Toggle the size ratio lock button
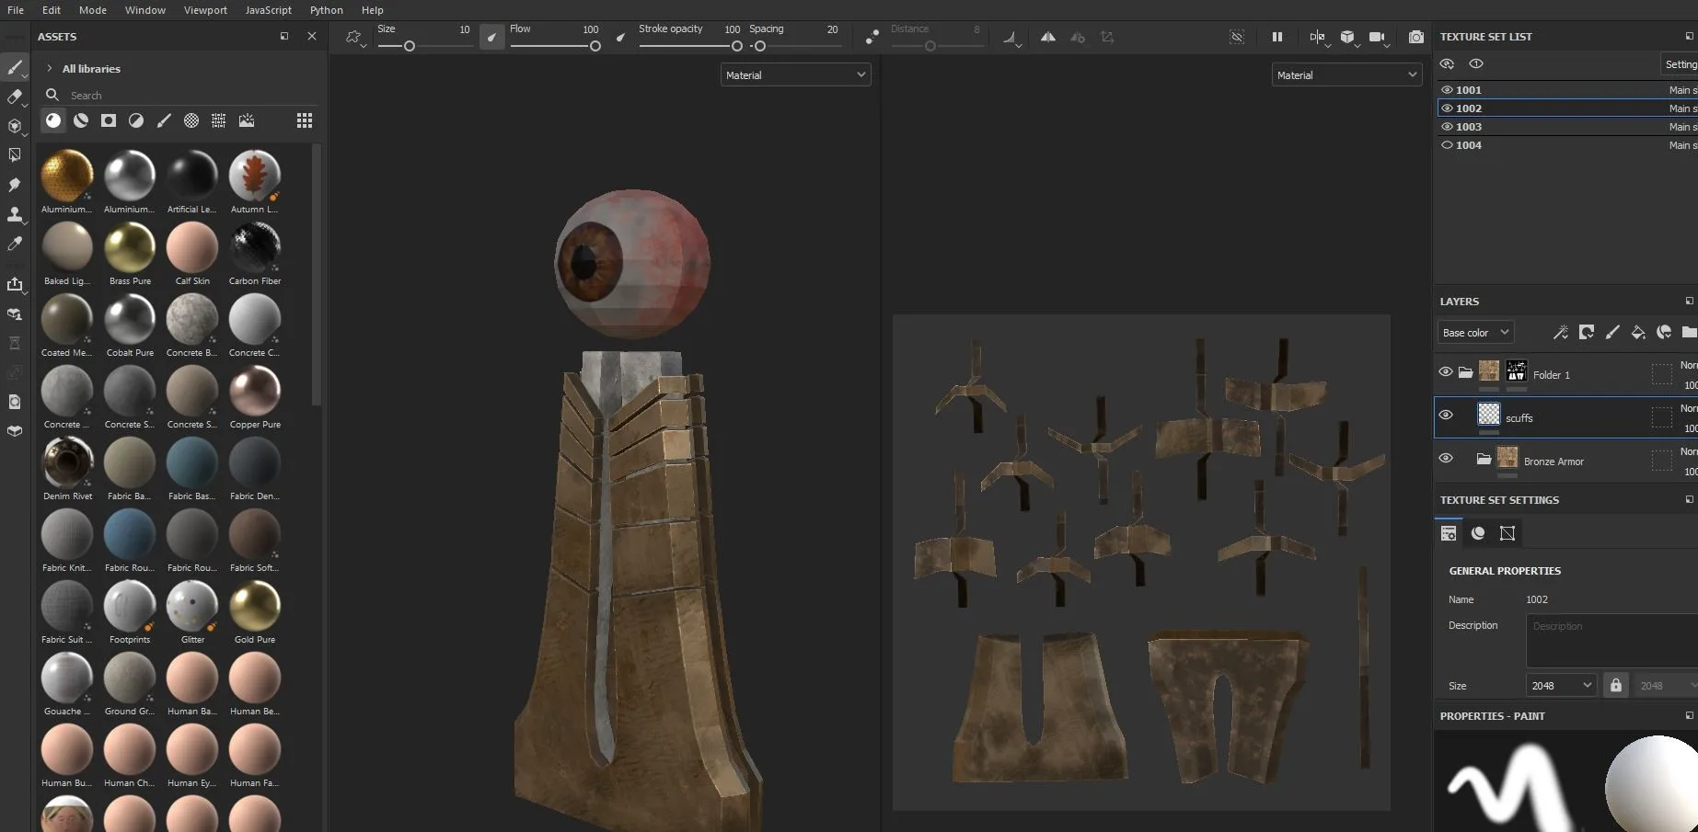The image size is (1698, 832). click(1615, 686)
